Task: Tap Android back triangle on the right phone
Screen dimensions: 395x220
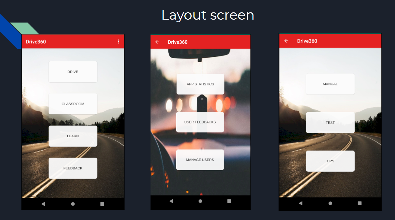Action: click(x=301, y=203)
